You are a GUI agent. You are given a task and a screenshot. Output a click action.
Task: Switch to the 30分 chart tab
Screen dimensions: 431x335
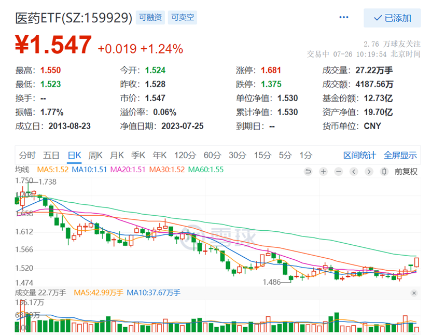[x=238, y=155]
